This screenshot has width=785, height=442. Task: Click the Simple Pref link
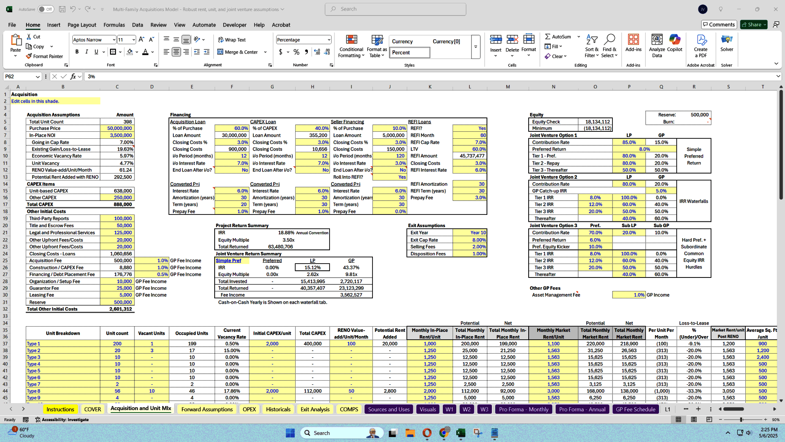[x=228, y=261]
